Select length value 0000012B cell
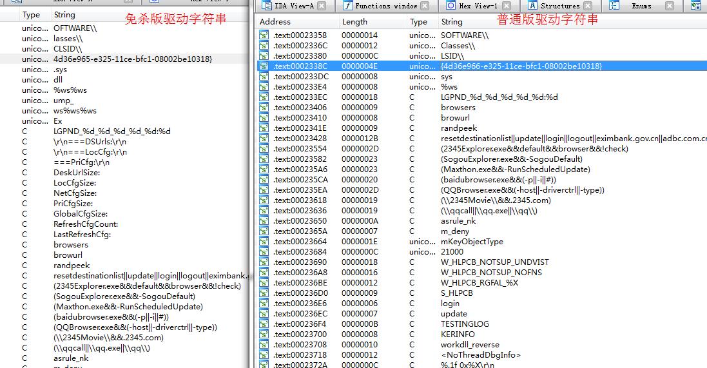Image resolution: width=707 pixels, height=368 pixels. [360, 139]
